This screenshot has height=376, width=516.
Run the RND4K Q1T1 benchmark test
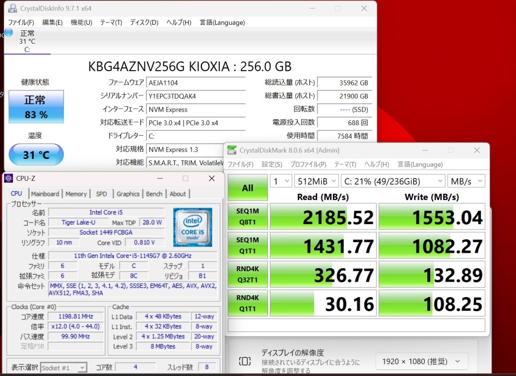247,303
